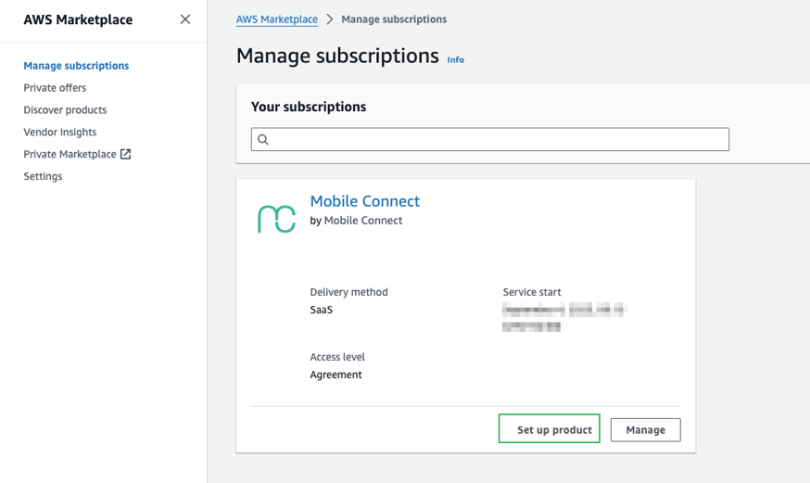810x483 pixels.
Task: Click the Your subscriptions heading
Action: point(309,107)
